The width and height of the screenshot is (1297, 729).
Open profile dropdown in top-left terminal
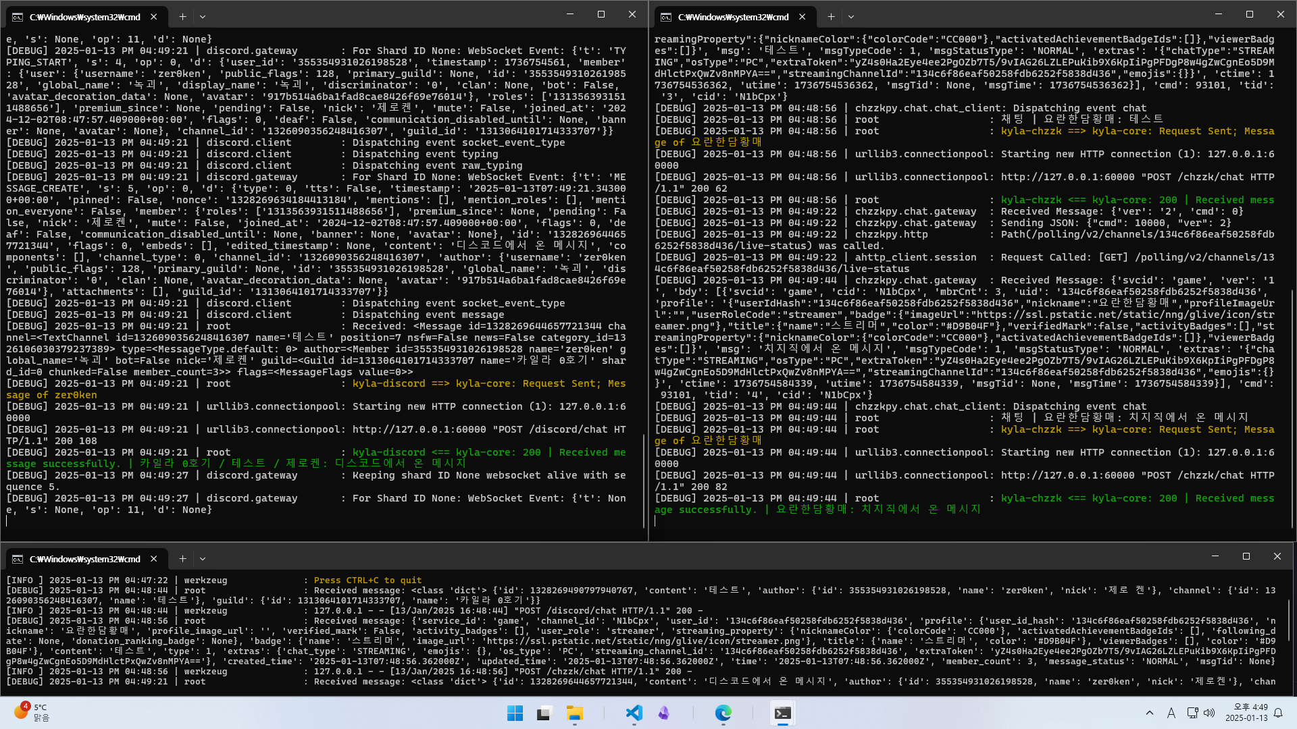203,17
